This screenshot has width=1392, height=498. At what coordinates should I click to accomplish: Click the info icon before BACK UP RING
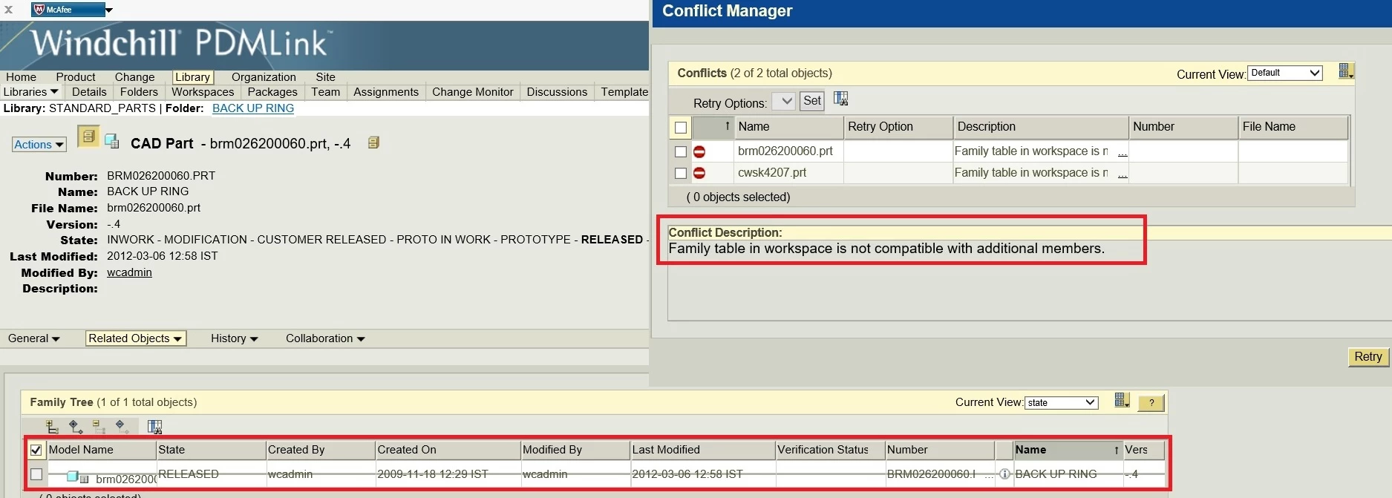(1004, 474)
